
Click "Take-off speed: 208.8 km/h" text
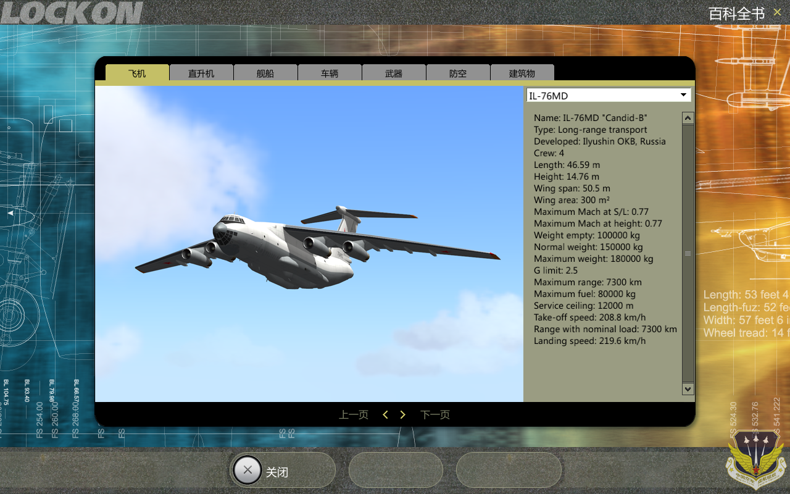(590, 317)
